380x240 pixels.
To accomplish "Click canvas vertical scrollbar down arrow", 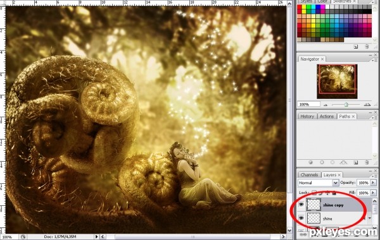I will 289,231.
